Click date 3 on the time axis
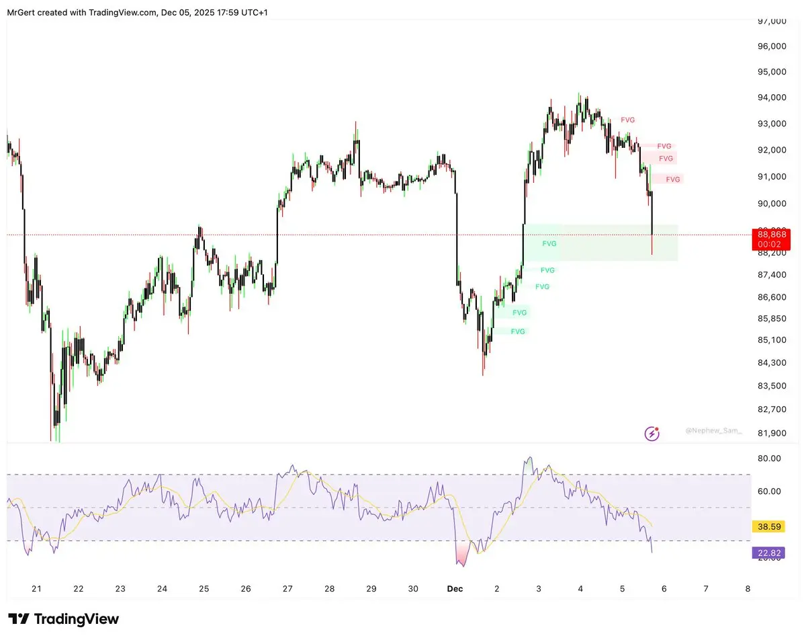The image size is (806, 640). click(x=539, y=588)
